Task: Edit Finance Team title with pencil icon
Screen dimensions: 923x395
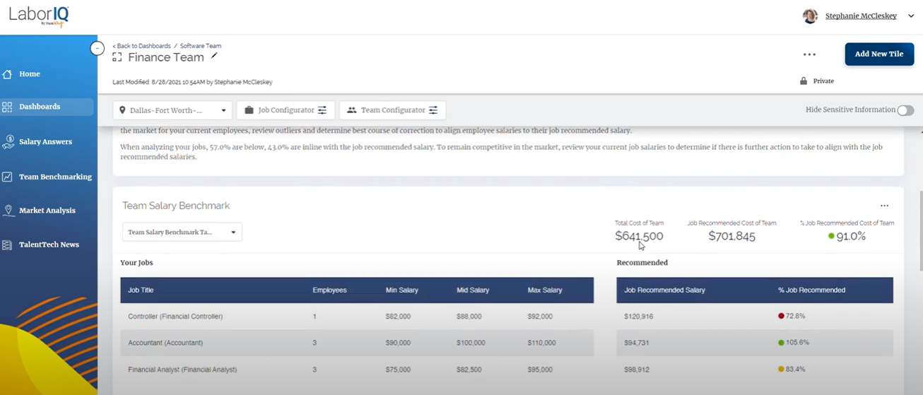Action: tap(214, 56)
